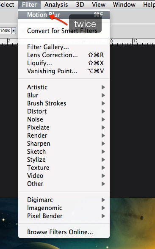Open the Distort submenu
Screen dimensions: 155x249
[64, 111]
